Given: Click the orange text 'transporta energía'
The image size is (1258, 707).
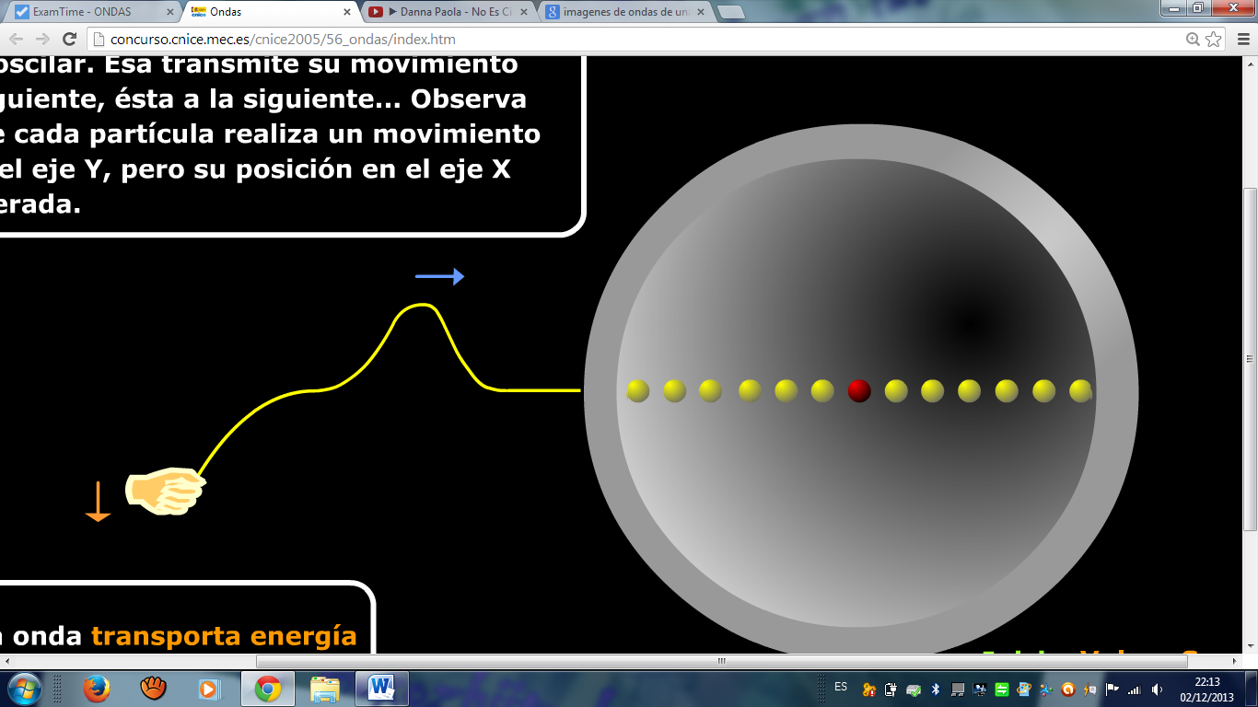Looking at the screenshot, I should [x=224, y=636].
